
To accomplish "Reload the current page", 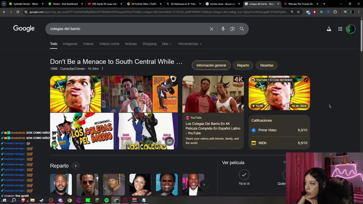I will coord(18,12).
